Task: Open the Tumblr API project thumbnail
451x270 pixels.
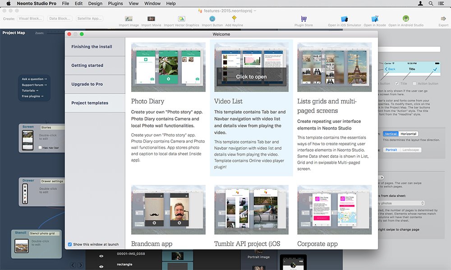Action: point(251,210)
